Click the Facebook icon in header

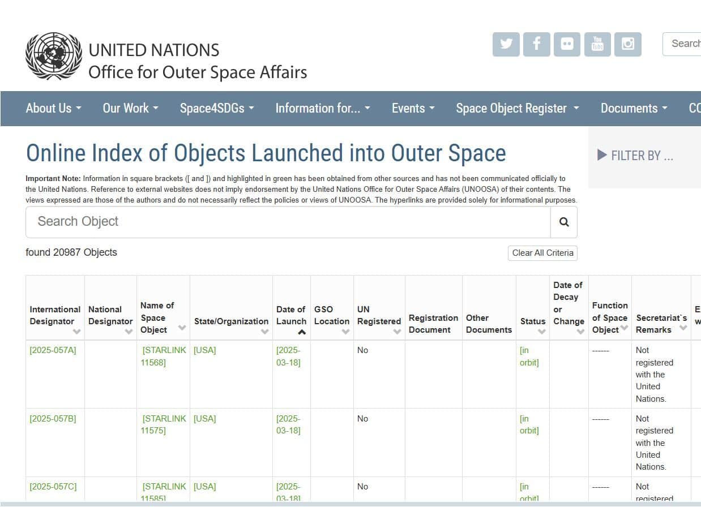(x=537, y=44)
